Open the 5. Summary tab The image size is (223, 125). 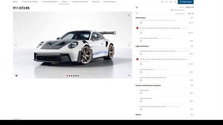[x=95, y=2]
